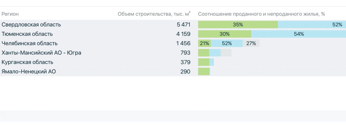
Task: Click the construction volume value 5 471
Action: tap(184, 25)
